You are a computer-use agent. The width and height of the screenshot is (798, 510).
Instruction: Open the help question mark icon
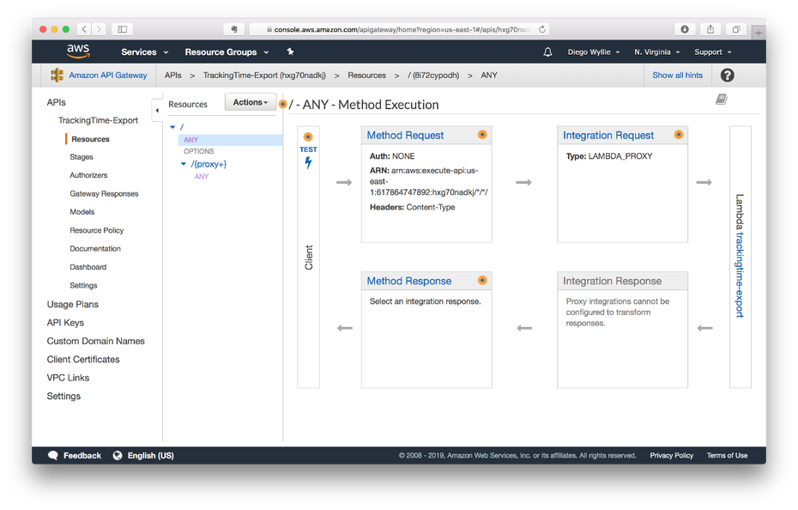point(728,76)
